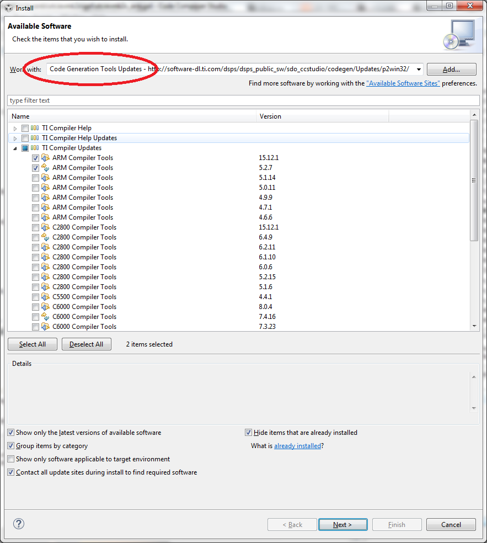Click the TI Compiler Help Updates category icon
Image resolution: width=487 pixels, height=543 pixels.
[35, 138]
